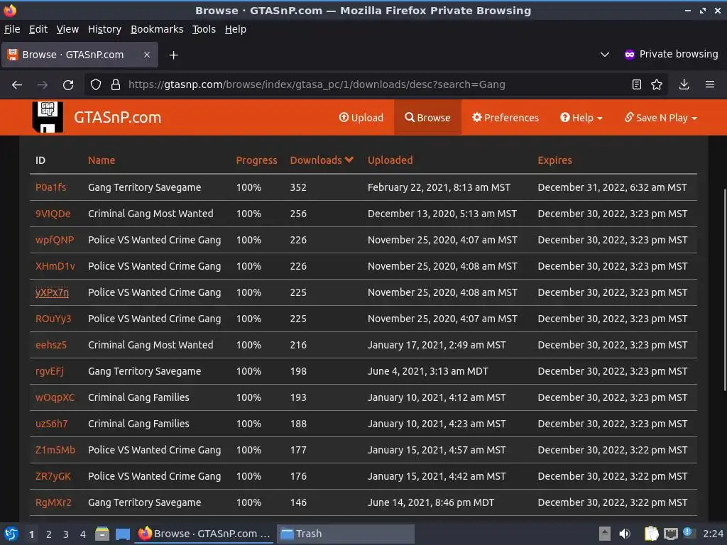The height and width of the screenshot is (545, 727).
Task: Sort by Downloads column with arrow
Action: (x=322, y=160)
